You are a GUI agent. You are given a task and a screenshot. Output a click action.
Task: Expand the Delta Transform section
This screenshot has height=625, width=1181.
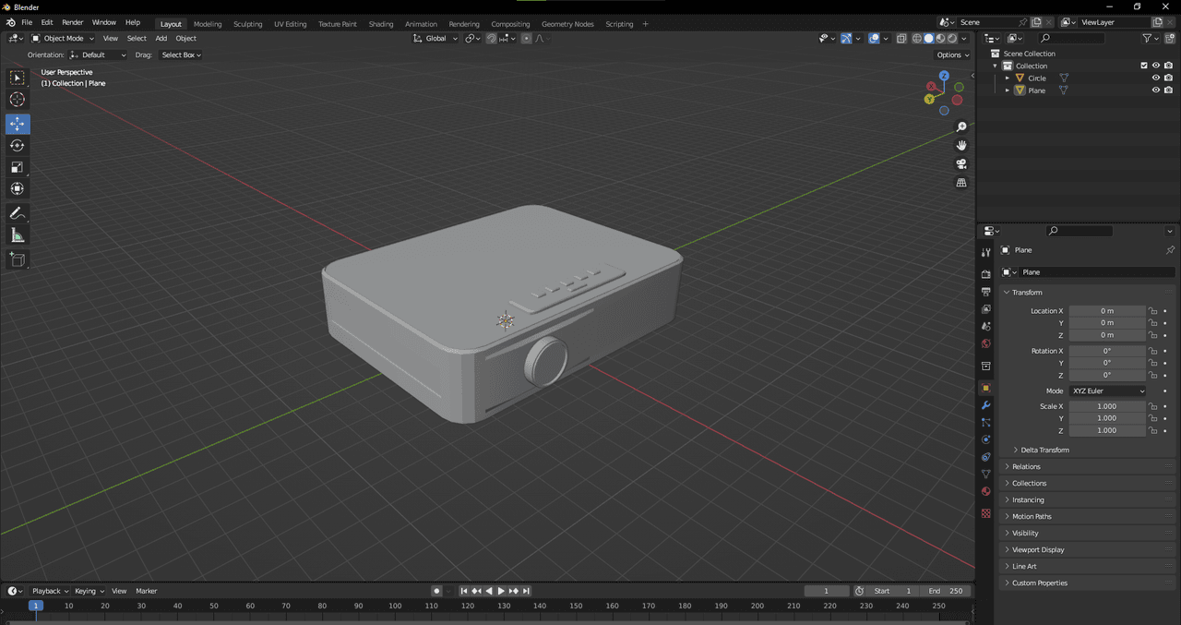(1044, 450)
